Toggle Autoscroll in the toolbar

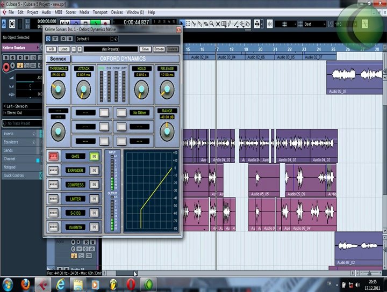click(x=257, y=24)
